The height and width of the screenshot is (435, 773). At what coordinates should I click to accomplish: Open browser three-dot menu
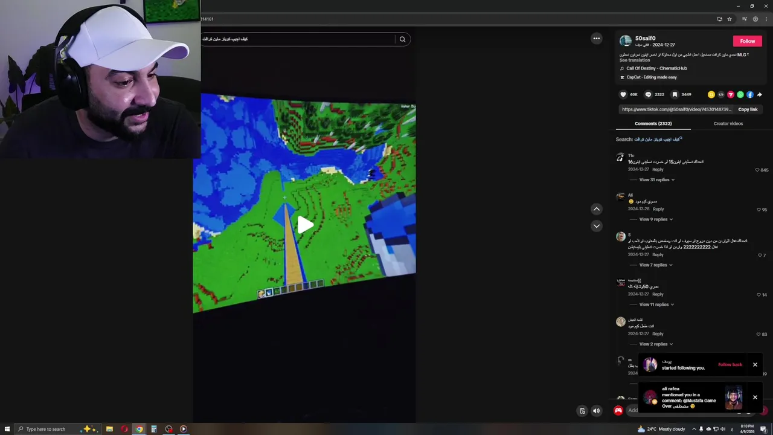765,19
